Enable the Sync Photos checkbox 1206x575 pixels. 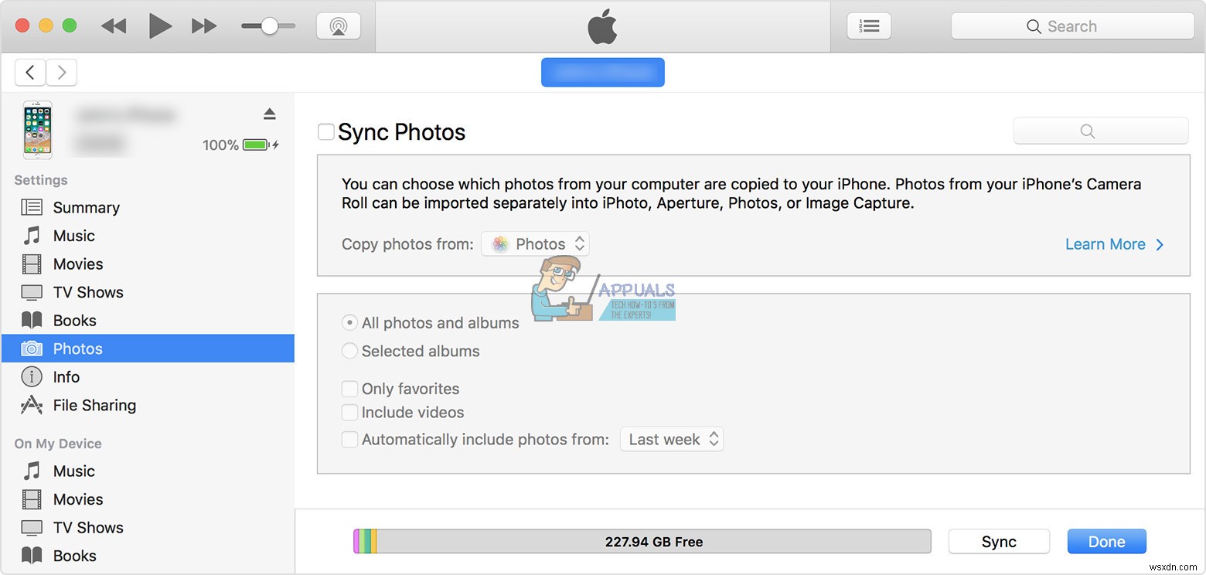(x=325, y=131)
